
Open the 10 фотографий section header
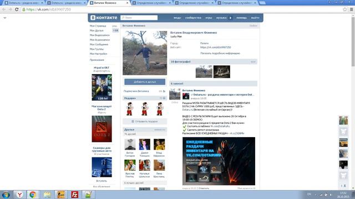point(213,61)
